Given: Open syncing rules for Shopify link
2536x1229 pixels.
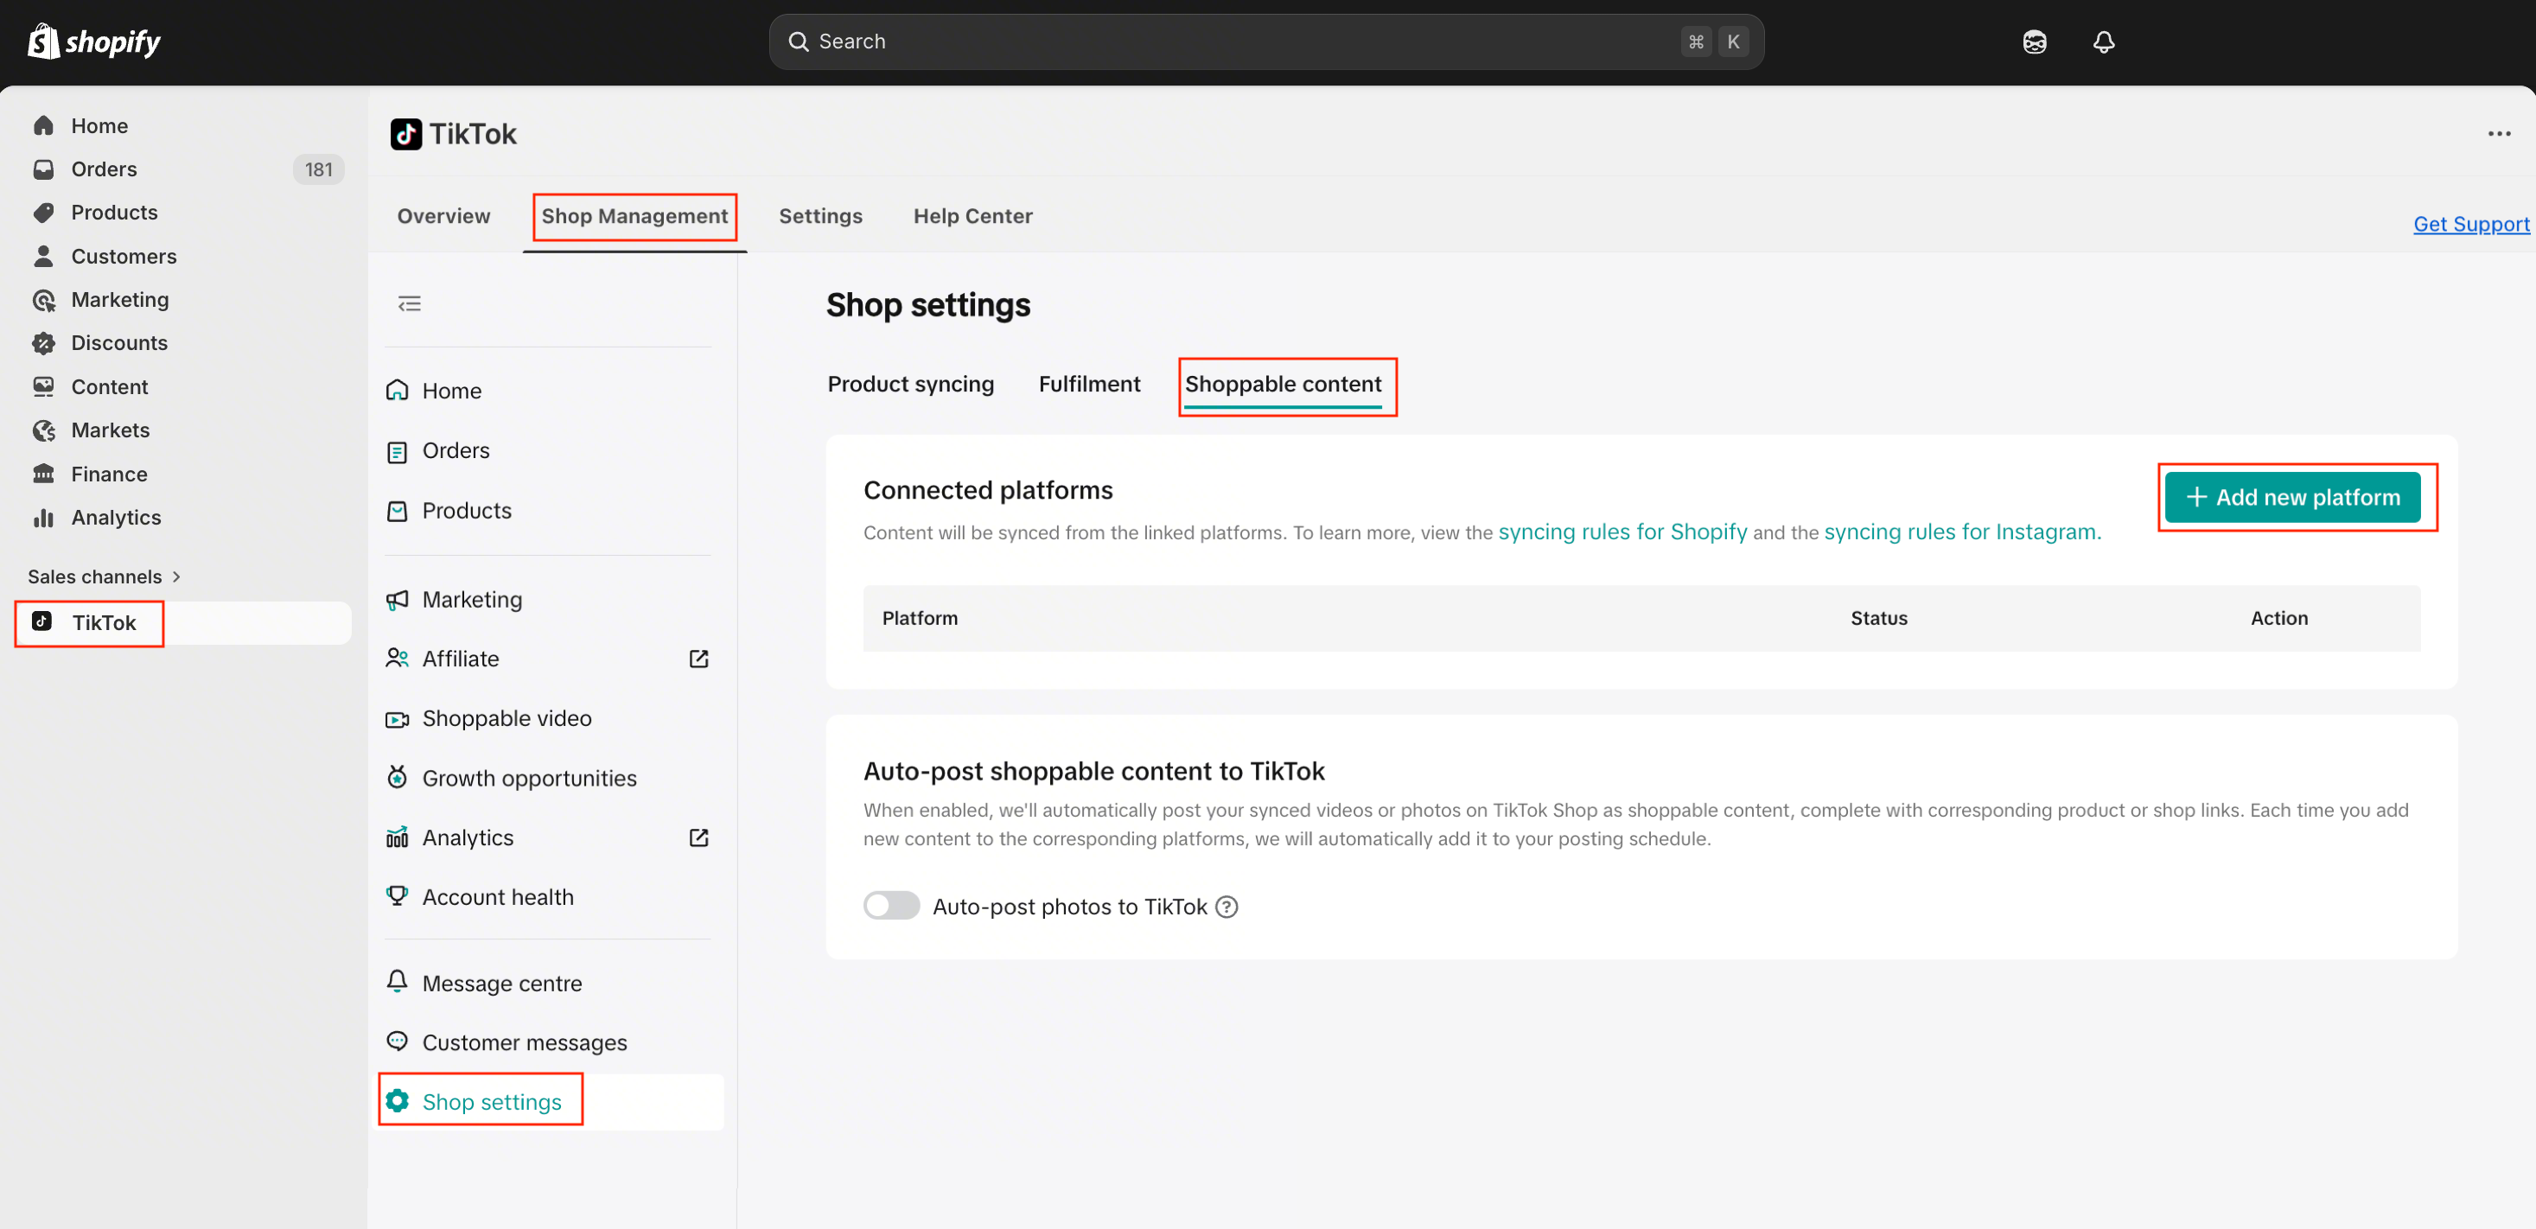Looking at the screenshot, I should [1622, 532].
